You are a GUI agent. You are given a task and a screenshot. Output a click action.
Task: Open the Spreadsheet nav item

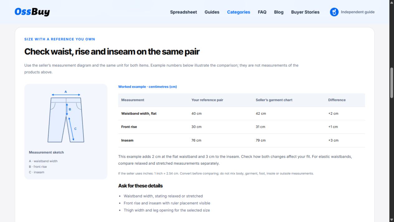click(183, 12)
